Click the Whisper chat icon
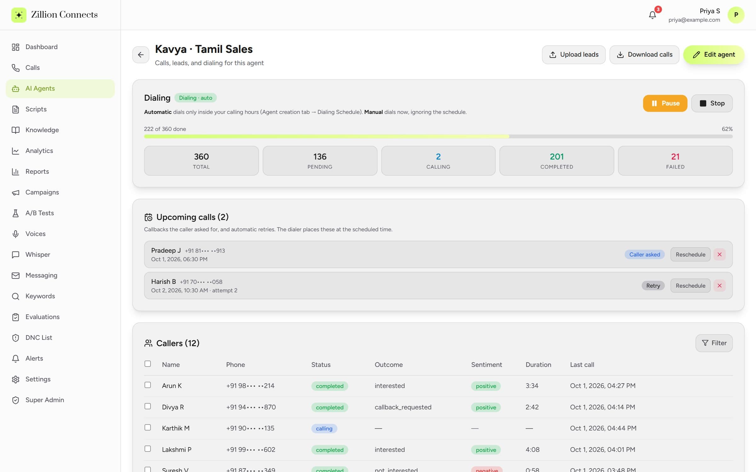Screen dimensions: 756x472 tap(15, 255)
